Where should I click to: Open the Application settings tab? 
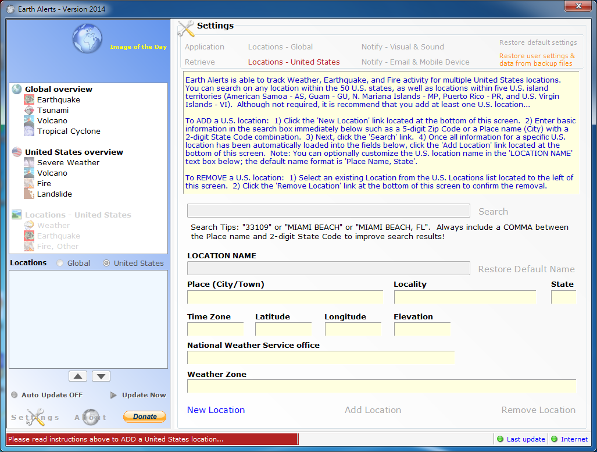(205, 47)
